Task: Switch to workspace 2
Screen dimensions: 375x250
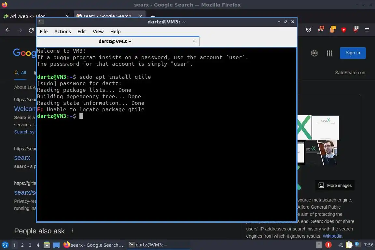Action: pyautogui.click(x=22, y=245)
